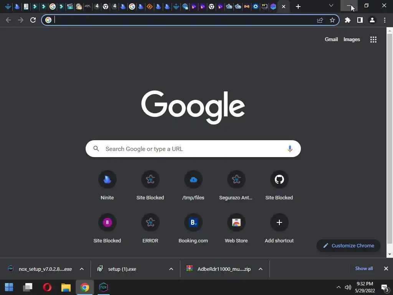
Task: Click the magnifier icon in Google search box
Action: pyautogui.click(x=96, y=149)
